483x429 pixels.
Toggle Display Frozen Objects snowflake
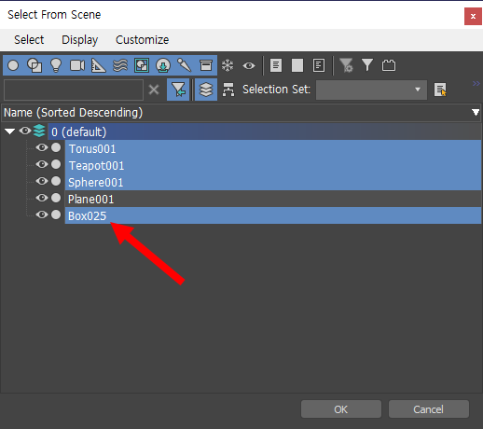[x=228, y=65]
